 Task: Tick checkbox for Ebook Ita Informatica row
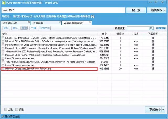pyautogui.click(x=3, y=38)
